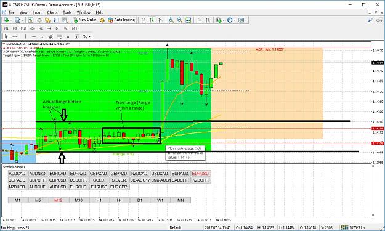Expand the templates dropdown arrow
This screenshot has height=231, width=385.
pos(246,20)
